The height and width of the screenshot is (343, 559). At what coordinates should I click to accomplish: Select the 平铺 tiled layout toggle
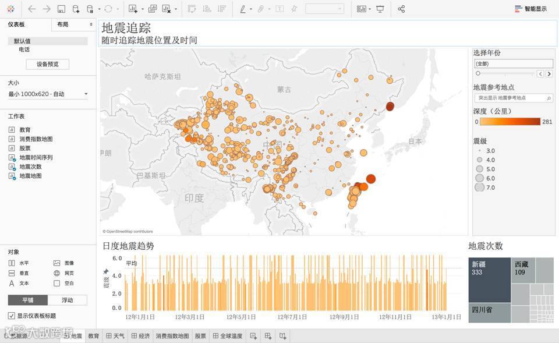(28, 300)
